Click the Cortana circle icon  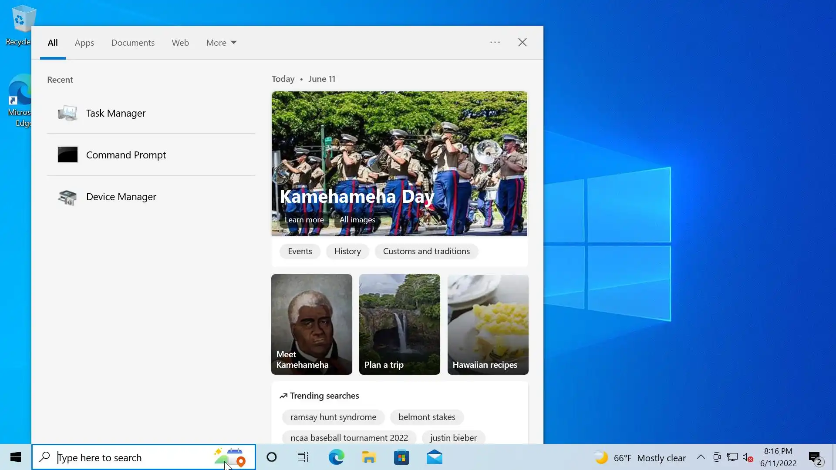point(272,457)
